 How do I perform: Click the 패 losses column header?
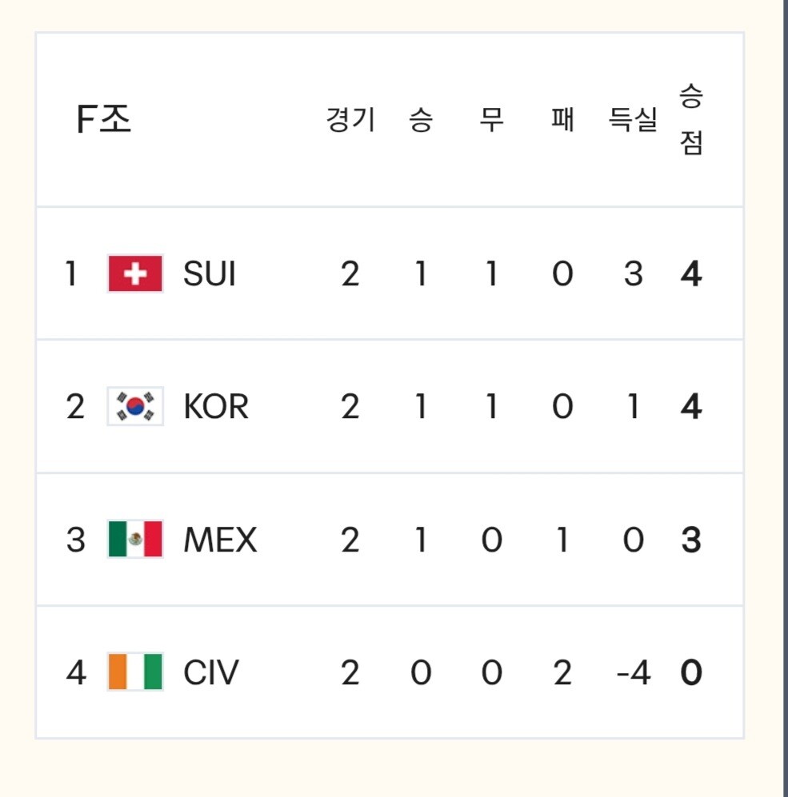tap(562, 121)
